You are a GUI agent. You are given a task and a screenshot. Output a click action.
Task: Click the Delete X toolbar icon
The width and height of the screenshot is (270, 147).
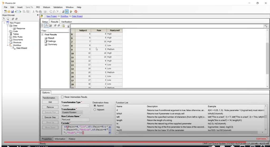pyautogui.click(x=58, y=12)
